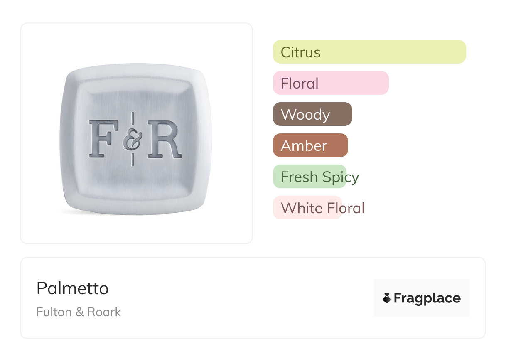Click the engraved line below the ampersand

pyautogui.click(x=133, y=160)
